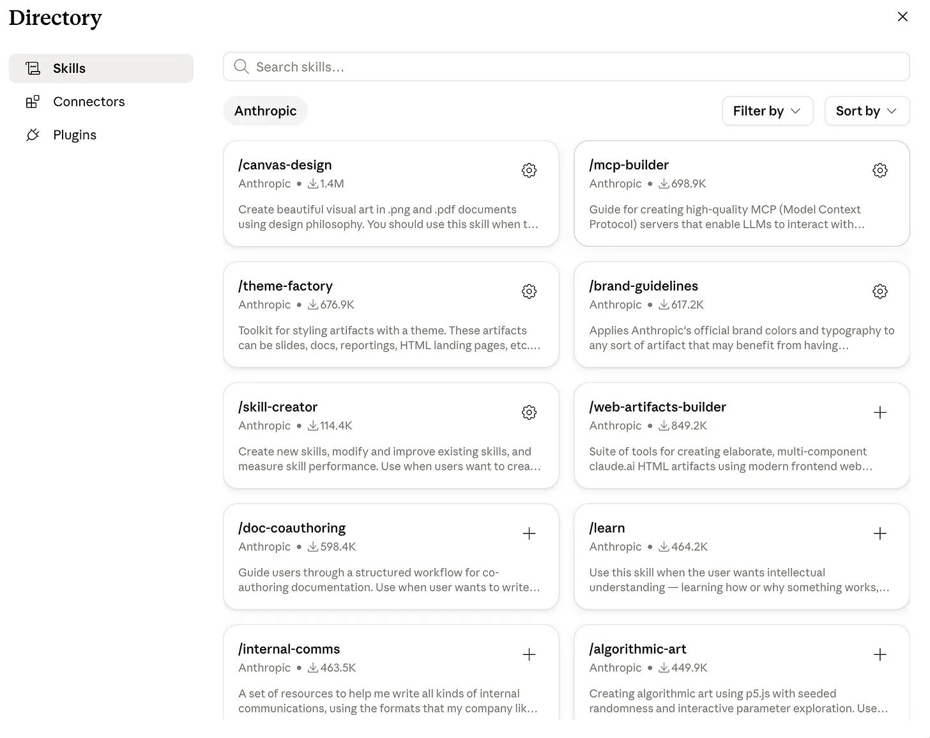Click the 698.9K download count
Image resolution: width=930 pixels, height=738 pixels.
(x=689, y=184)
